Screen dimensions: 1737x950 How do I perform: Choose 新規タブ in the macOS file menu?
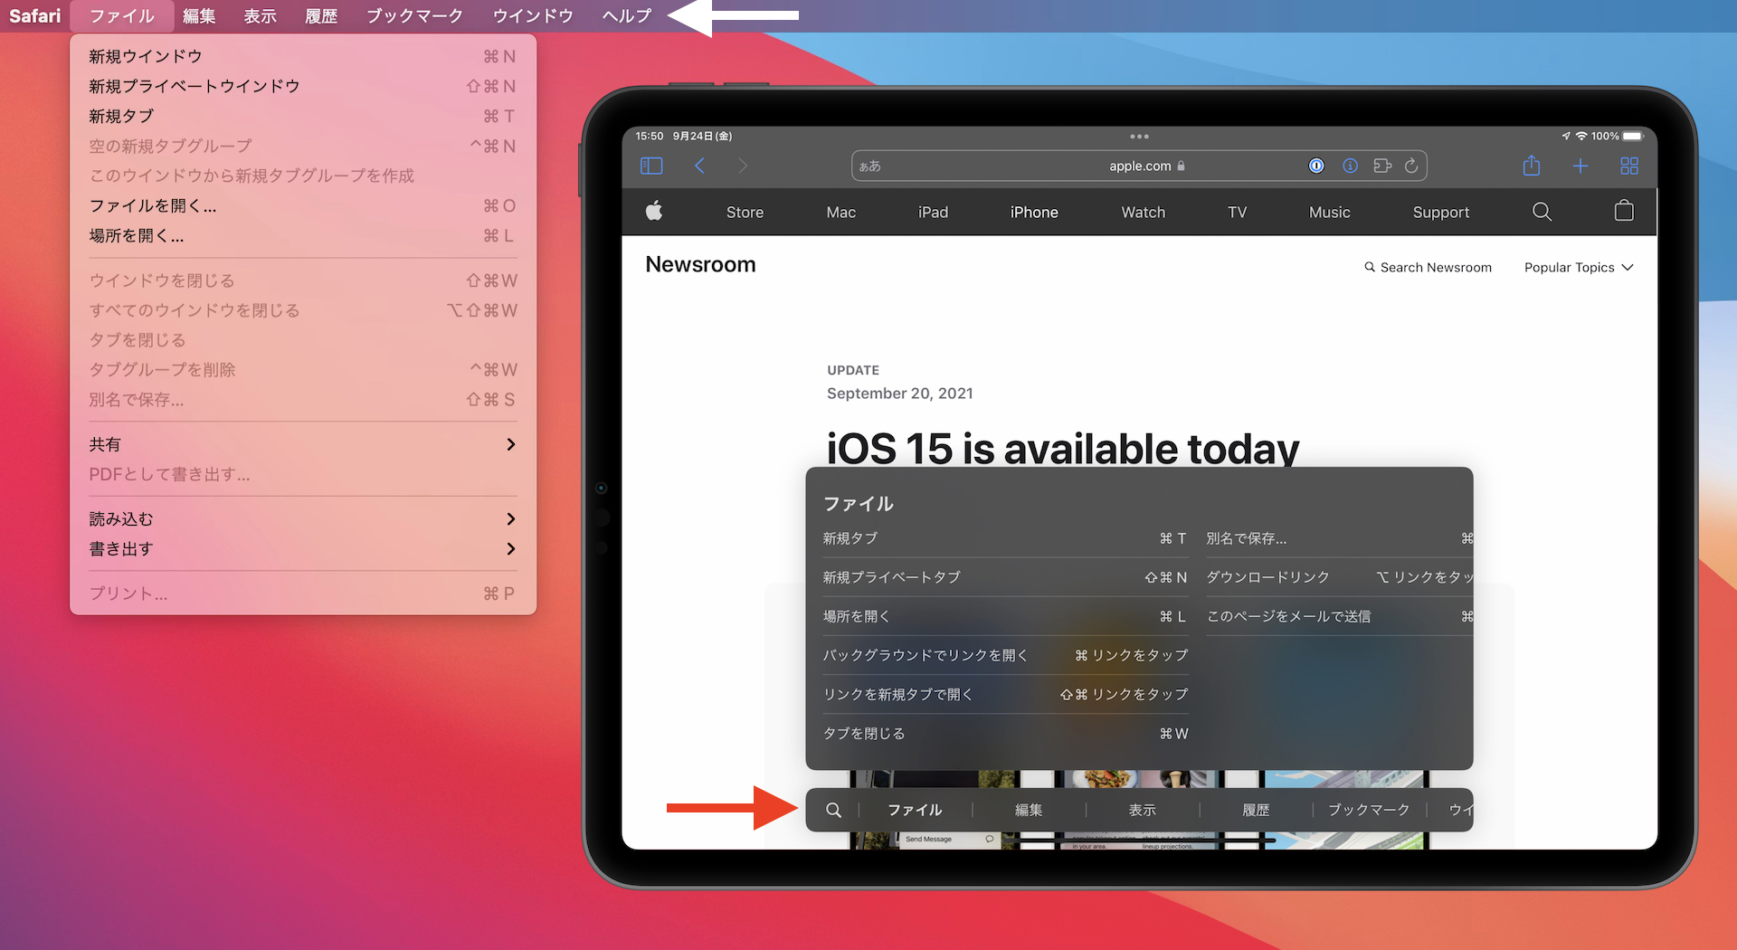tap(303, 116)
